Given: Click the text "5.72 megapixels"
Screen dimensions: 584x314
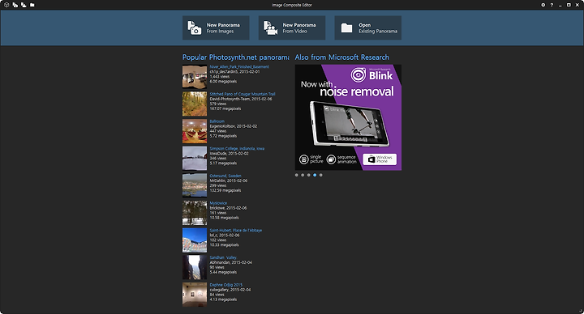Looking at the screenshot, I should pos(223,136).
